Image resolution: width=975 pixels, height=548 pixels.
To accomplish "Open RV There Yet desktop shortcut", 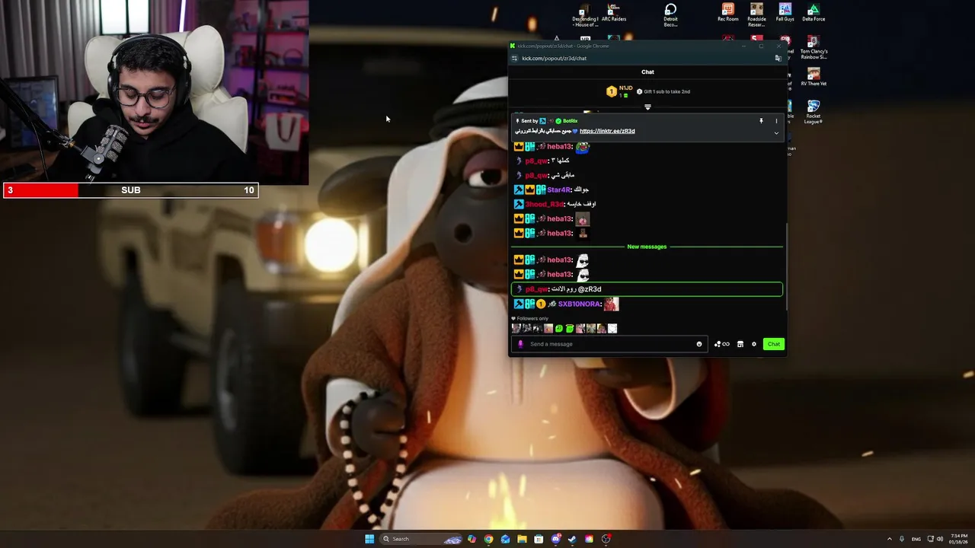I will pos(814,77).
